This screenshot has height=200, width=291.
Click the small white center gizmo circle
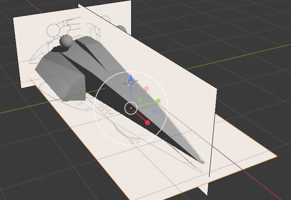(131, 108)
